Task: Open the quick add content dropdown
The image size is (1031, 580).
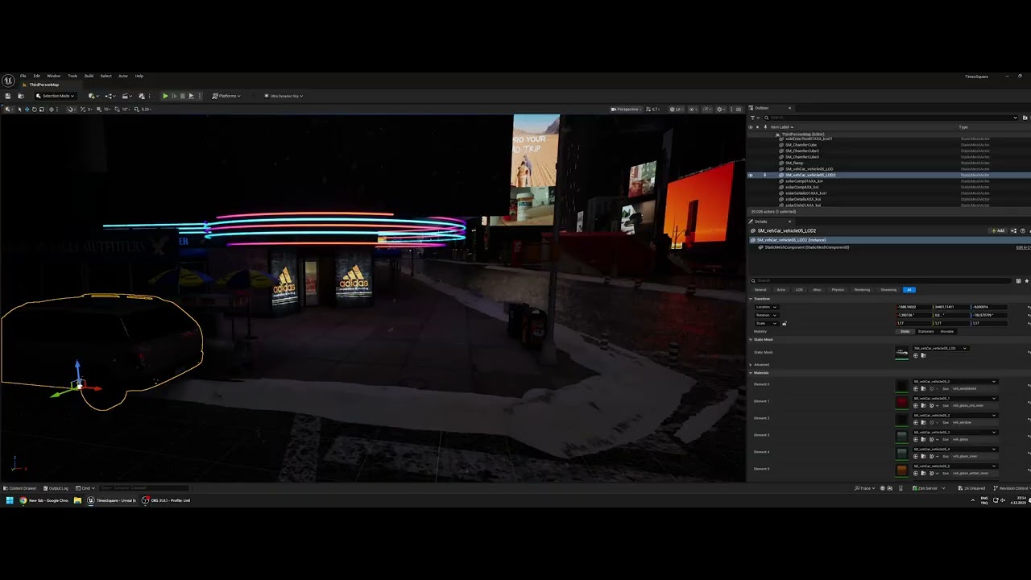Action: pyautogui.click(x=93, y=96)
